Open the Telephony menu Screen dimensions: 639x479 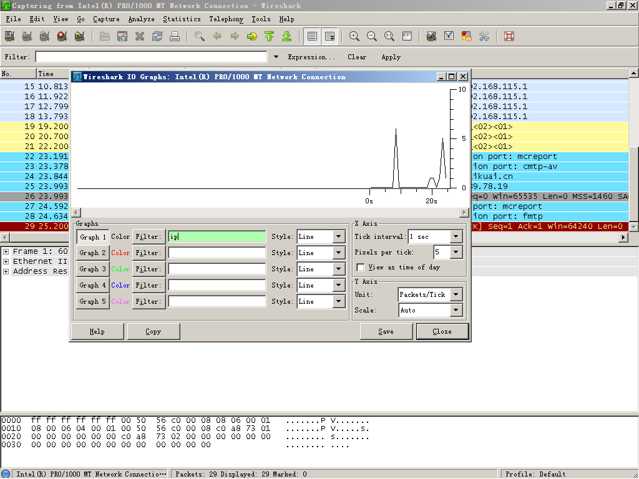click(x=226, y=19)
